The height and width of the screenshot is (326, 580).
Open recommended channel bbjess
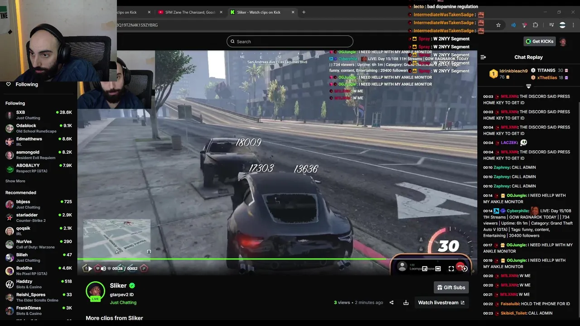(x=39, y=204)
